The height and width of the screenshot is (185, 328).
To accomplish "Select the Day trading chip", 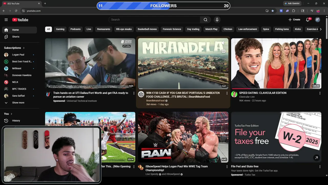I will 193,29.
